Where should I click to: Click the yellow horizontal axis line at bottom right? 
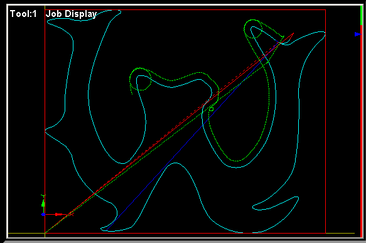pyautogui.click(x=340, y=233)
